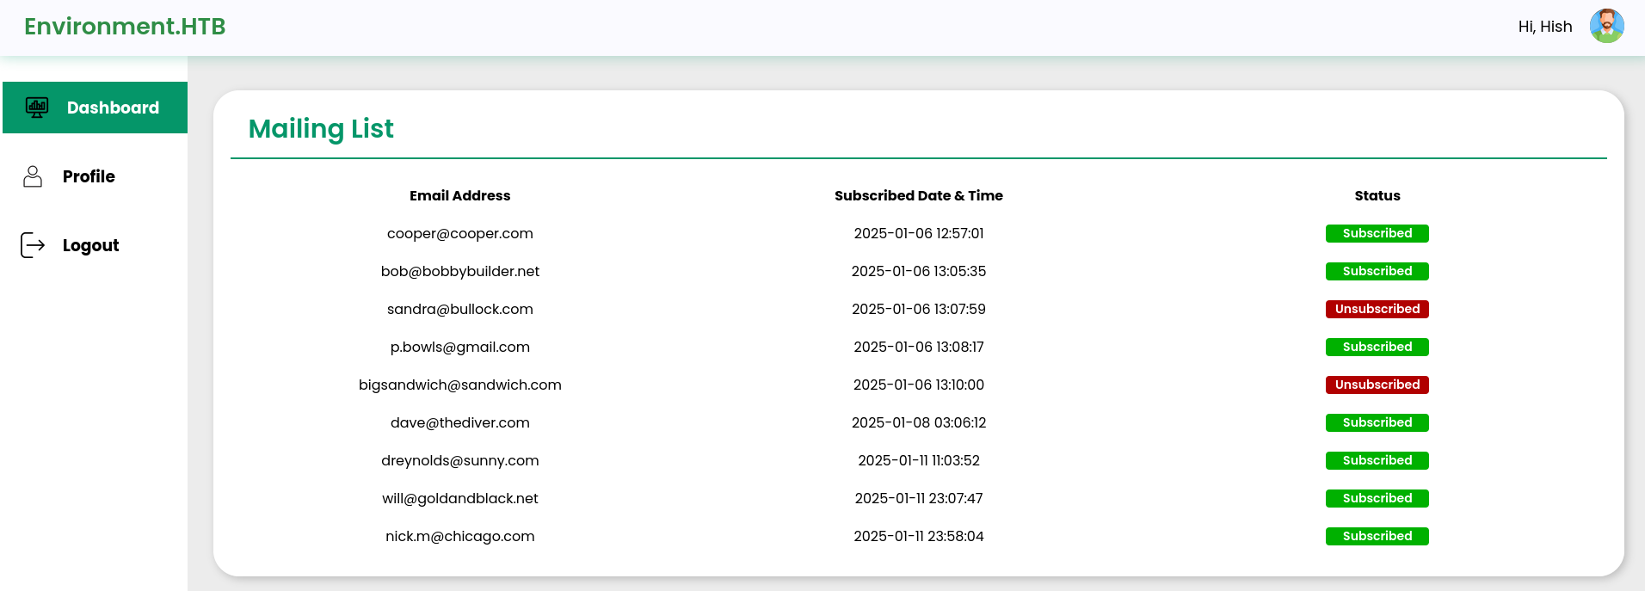This screenshot has height=591, width=1645.
Task: Select timestamp 2025-01-11 23:07:47
Action: point(918,498)
